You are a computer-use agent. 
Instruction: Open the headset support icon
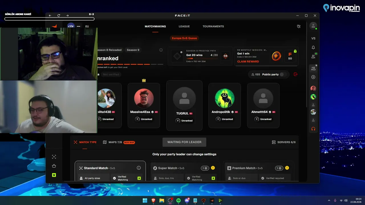[313, 129]
